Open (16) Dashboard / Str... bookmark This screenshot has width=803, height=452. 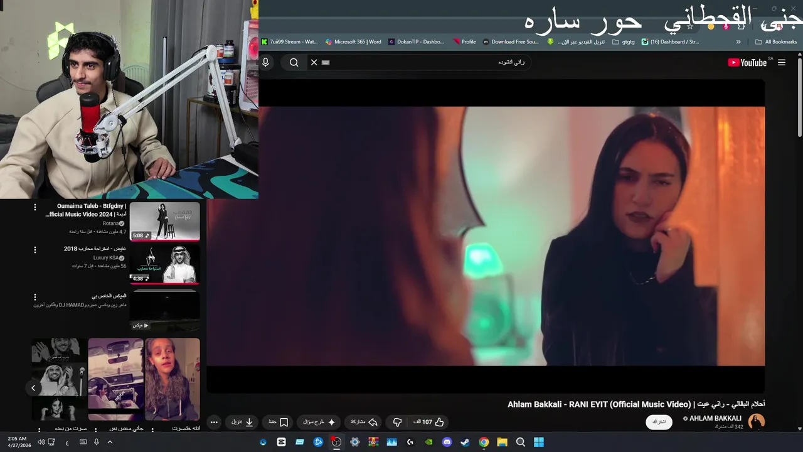point(670,42)
